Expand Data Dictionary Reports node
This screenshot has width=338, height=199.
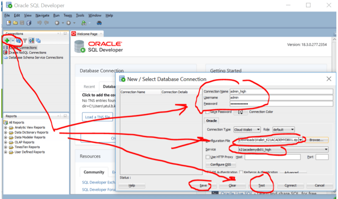click(6, 132)
